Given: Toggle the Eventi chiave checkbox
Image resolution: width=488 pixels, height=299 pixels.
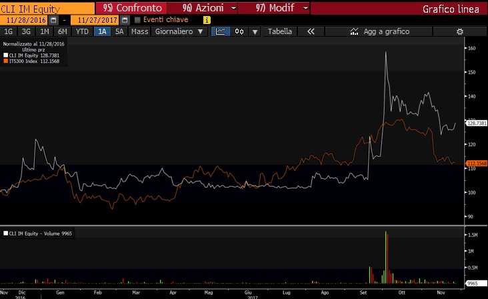Looking at the screenshot, I should point(137,20).
